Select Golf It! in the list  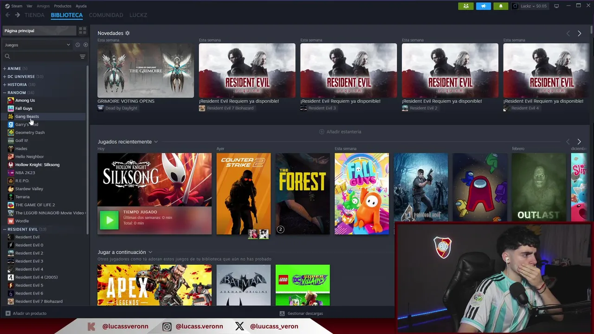point(21,141)
